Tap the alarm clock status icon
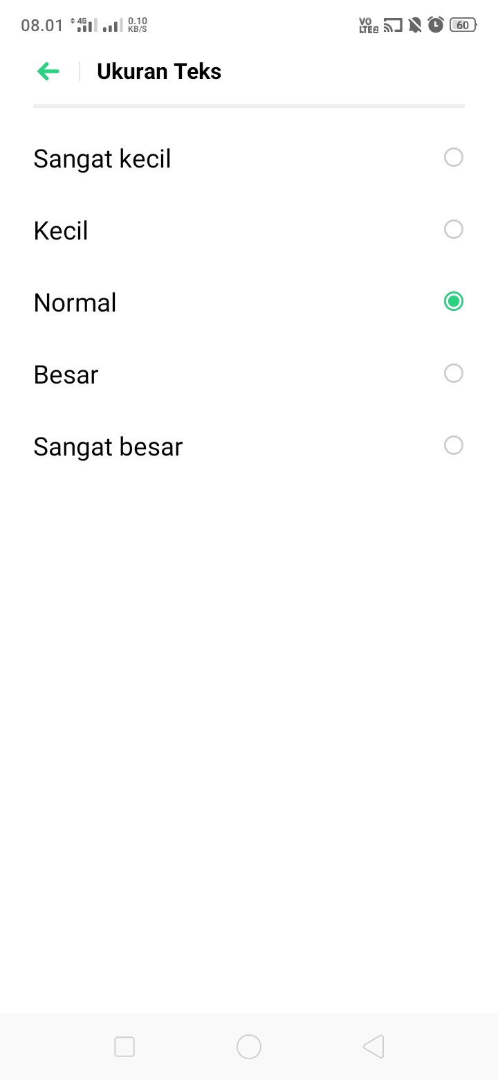This screenshot has height=1080, width=498. click(x=436, y=26)
